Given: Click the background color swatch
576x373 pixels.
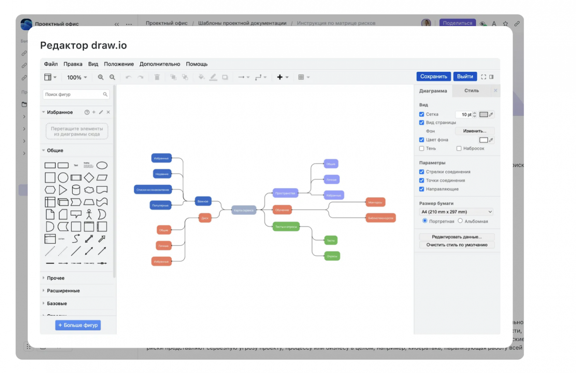Looking at the screenshot, I should pos(484,140).
